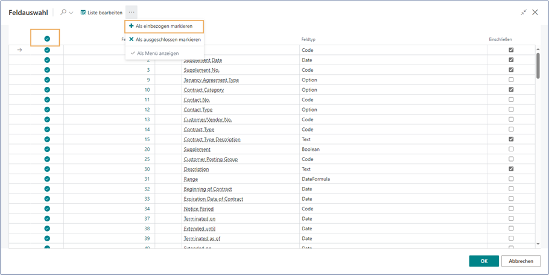Click the Feldtyp column header
This screenshot has width=549, height=275.
(x=309, y=39)
